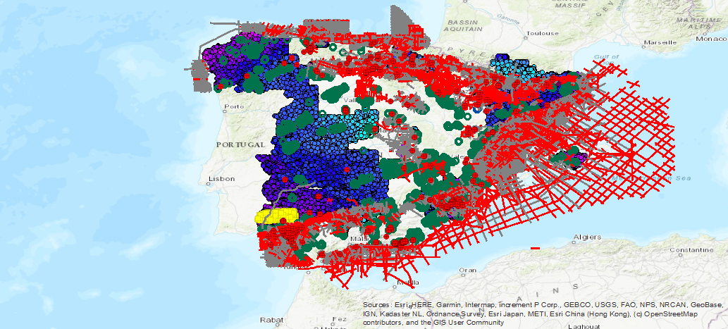Viewport: 728px width, 329px height.
Task: Select the hollow green circle on north coast
Action: [343, 51]
